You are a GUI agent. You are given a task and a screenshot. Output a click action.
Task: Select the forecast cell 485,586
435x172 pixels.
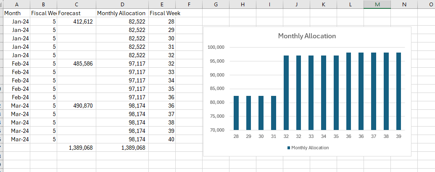(x=76, y=64)
